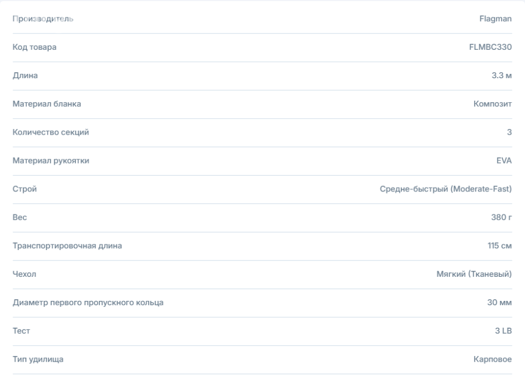Click the 3.3 м length value
Screen dimensions: 525x378
click(501, 75)
